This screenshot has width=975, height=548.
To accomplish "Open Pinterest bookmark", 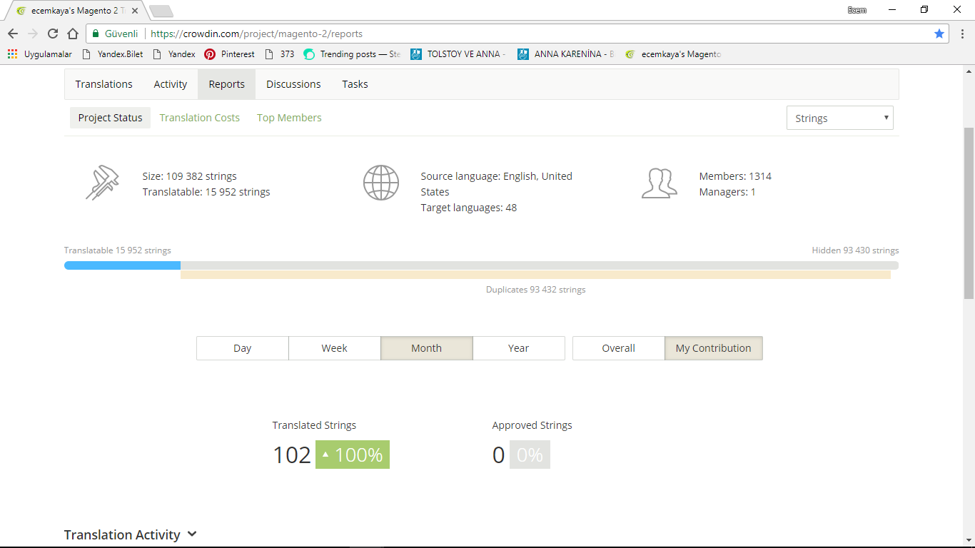I will pyautogui.click(x=229, y=54).
